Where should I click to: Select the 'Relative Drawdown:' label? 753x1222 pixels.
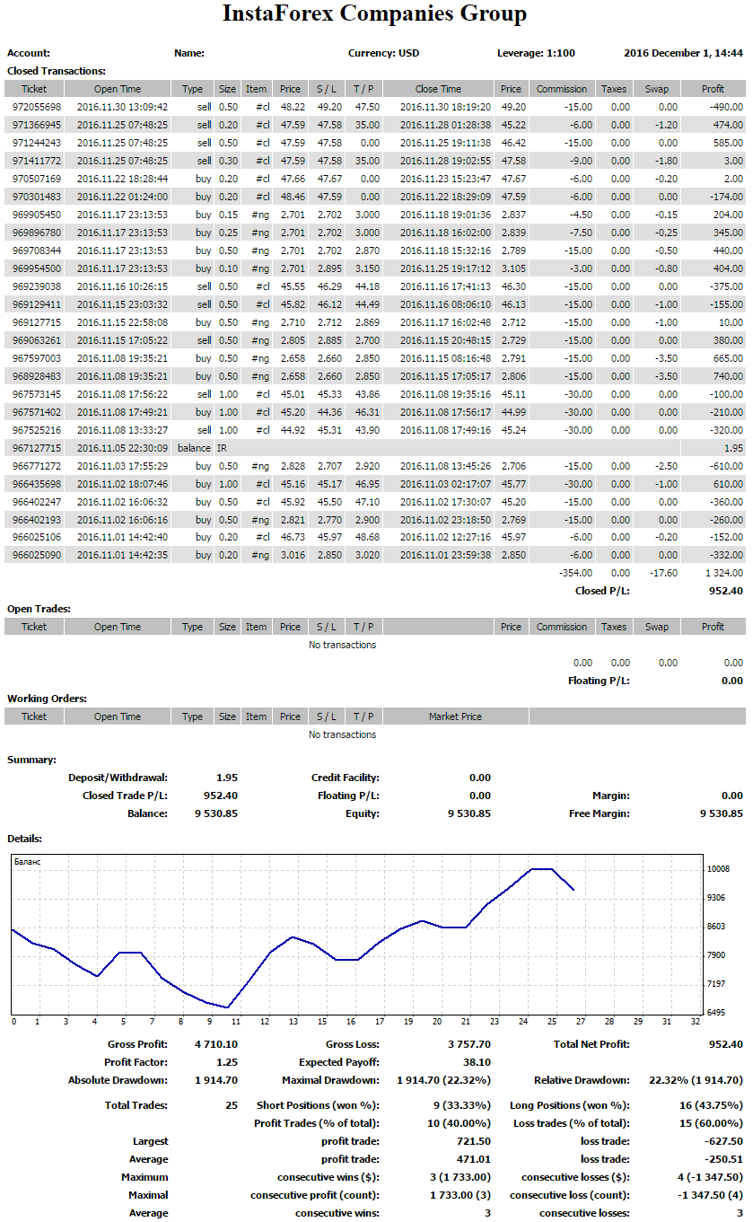pos(582,1080)
